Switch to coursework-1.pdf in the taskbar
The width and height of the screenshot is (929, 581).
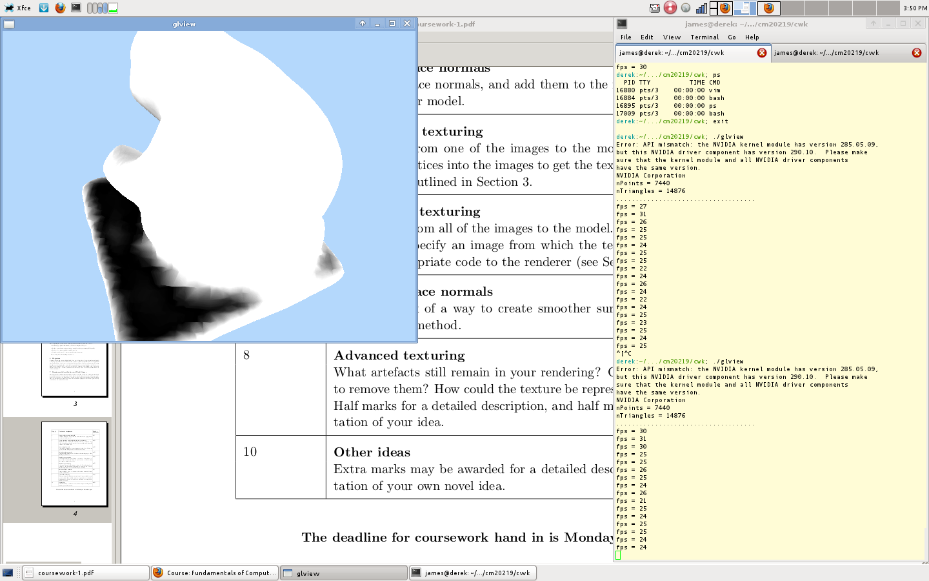86,573
